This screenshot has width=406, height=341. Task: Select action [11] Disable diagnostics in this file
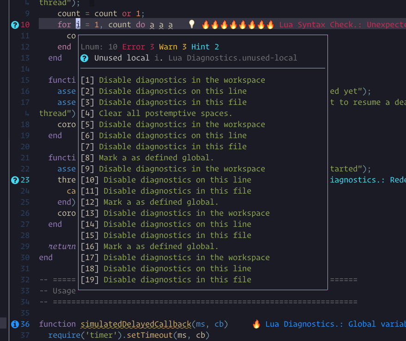pyautogui.click(x=166, y=191)
